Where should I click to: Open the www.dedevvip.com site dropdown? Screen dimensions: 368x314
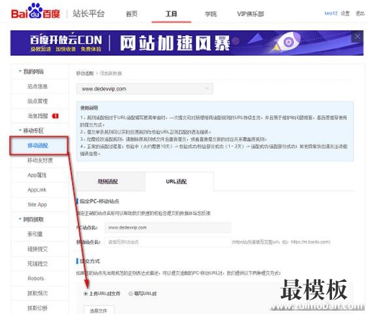(x=145, y=89)
